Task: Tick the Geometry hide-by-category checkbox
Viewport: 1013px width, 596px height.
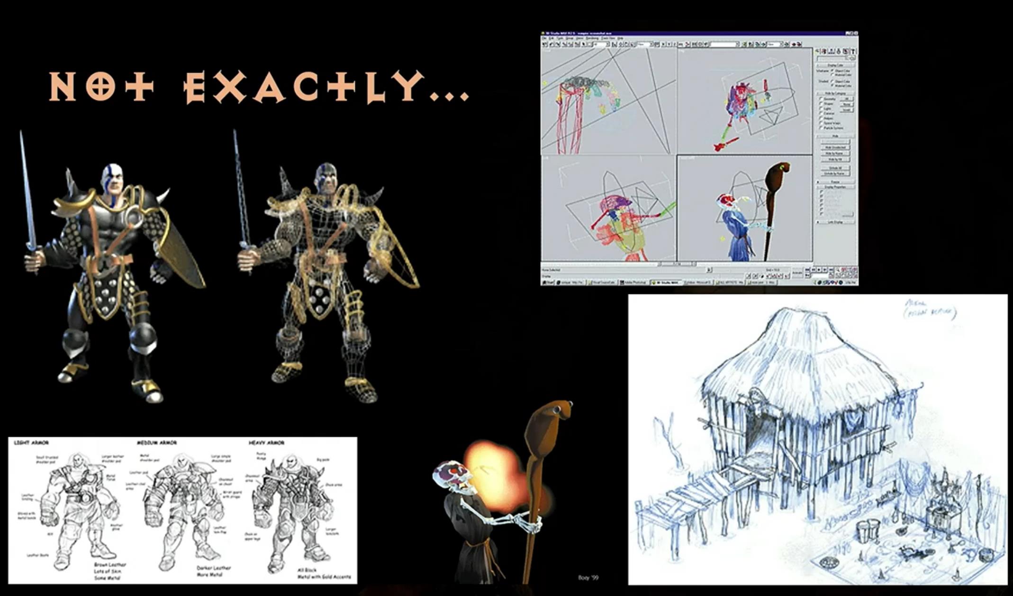Action: click(x=822, y=99)
